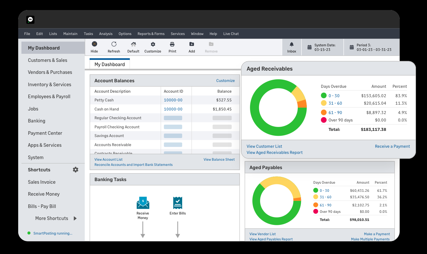The width and height of the screenshot is (427, 254).
Task: Refresh the dashboard using the Refresh icon
Action: [114, 44]
